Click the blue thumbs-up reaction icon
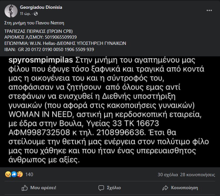220x196 pixels. tap(14, 174)
